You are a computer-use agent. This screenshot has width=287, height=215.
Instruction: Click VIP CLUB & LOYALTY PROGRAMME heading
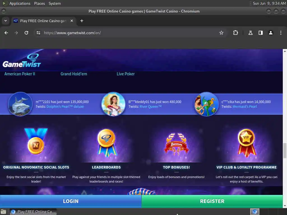click(246, 167)
